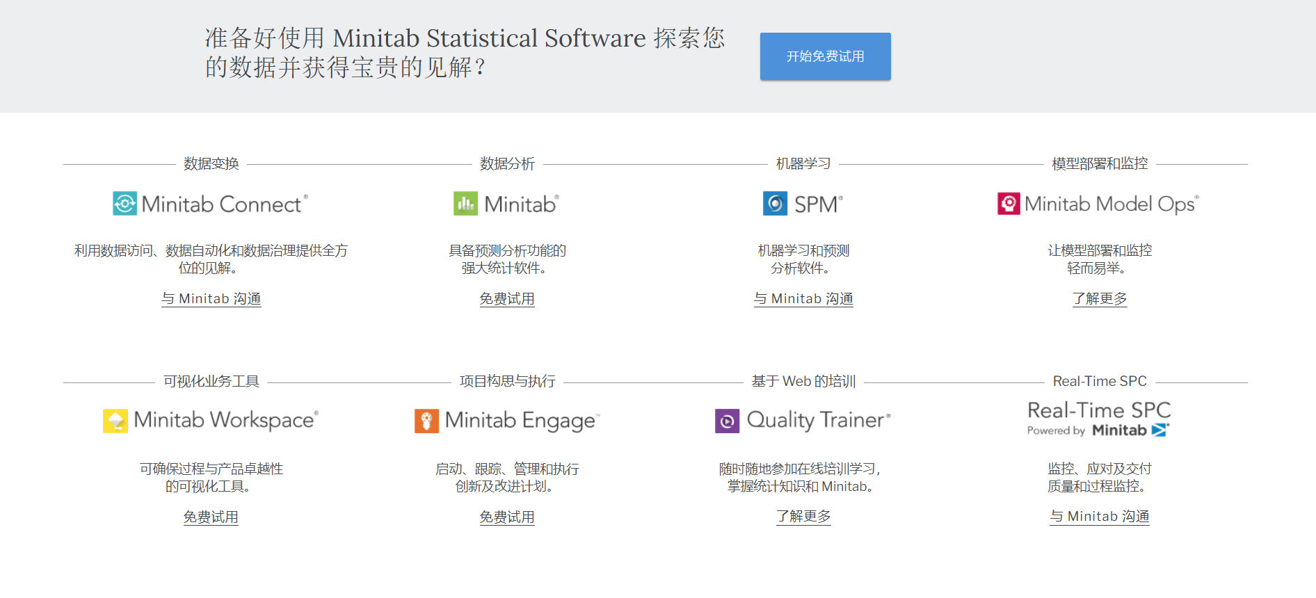Follow 与 Minitab 沟通 link under SPM

coord(803,299)
